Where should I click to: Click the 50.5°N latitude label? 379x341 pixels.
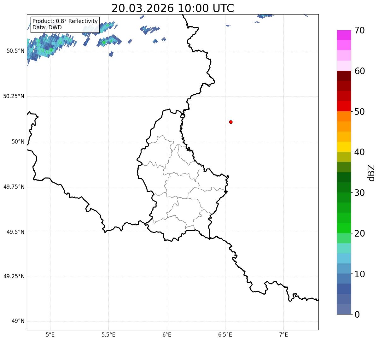click(15, 51)
